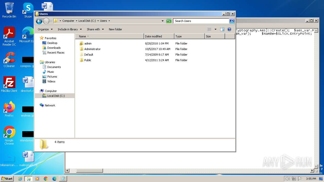Open mailingmark.rtf desktop file

click(x=28, y=159)
